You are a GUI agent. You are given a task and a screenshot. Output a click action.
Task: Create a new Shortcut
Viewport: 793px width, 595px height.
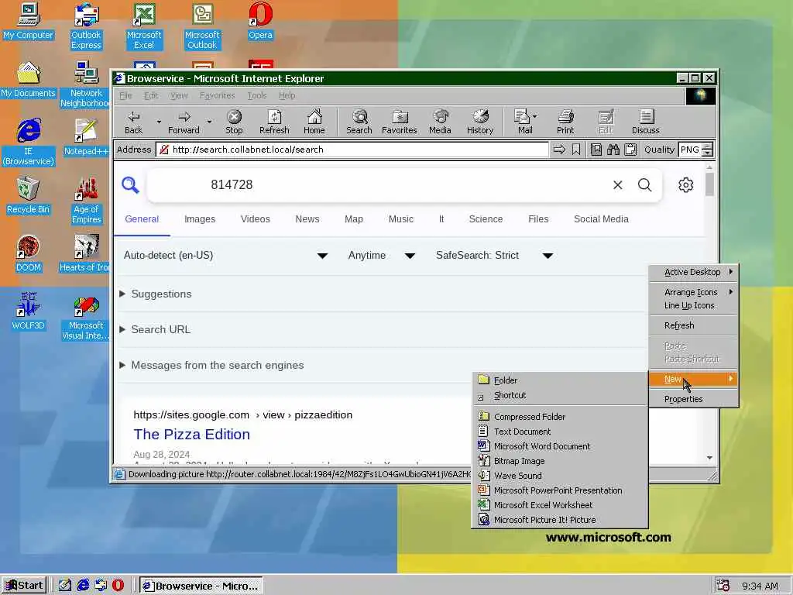560,395
